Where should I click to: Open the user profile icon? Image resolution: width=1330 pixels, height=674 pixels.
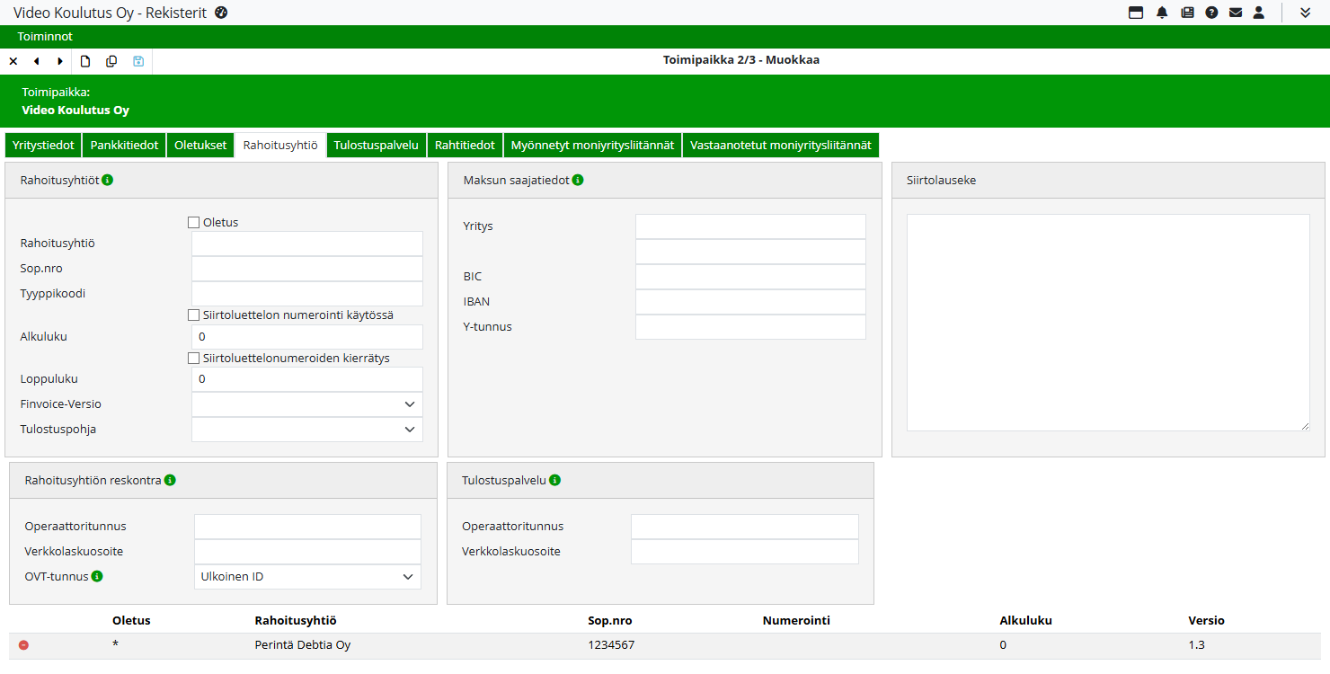click(1259, 13)
